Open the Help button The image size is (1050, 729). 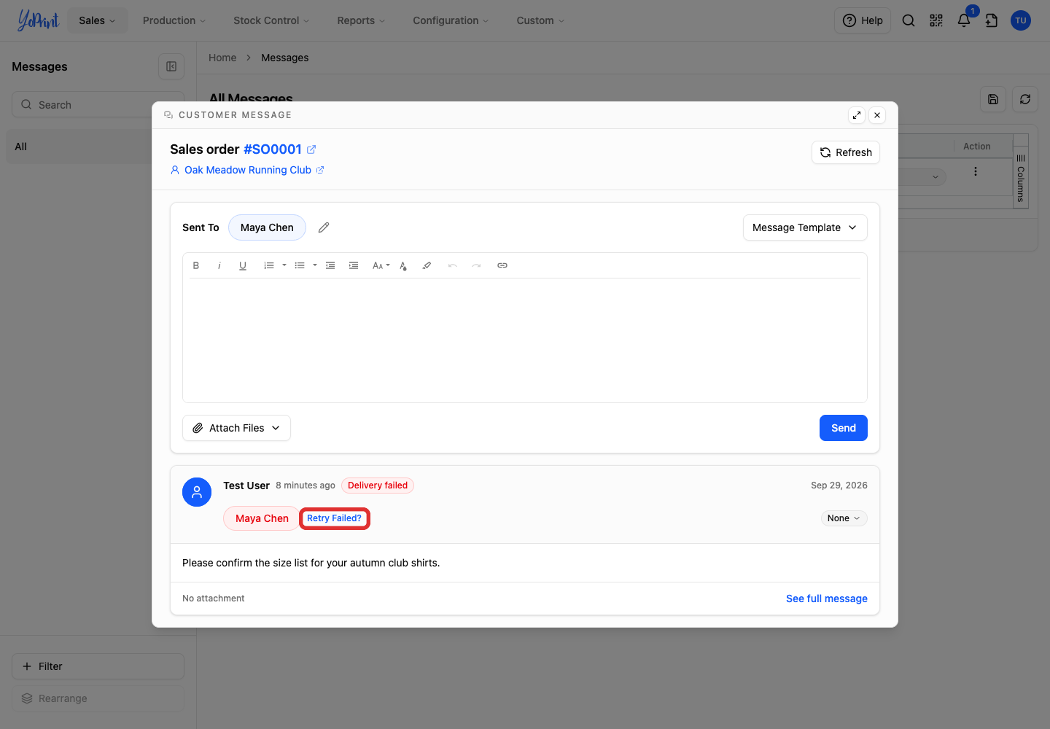863,20
